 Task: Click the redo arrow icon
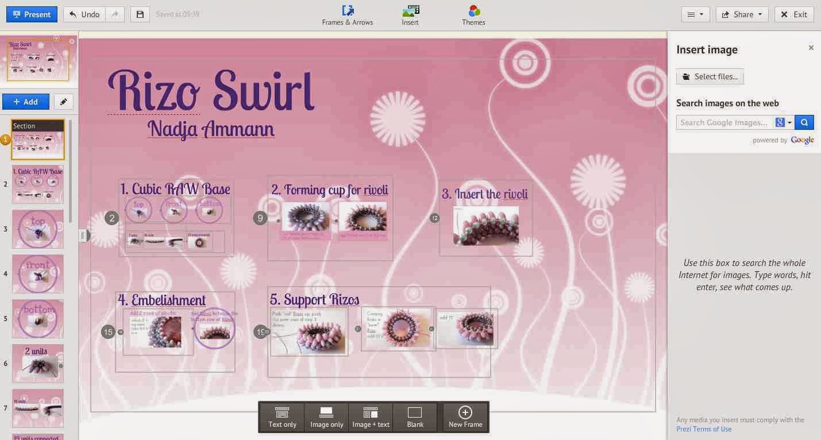click(115, 14)
